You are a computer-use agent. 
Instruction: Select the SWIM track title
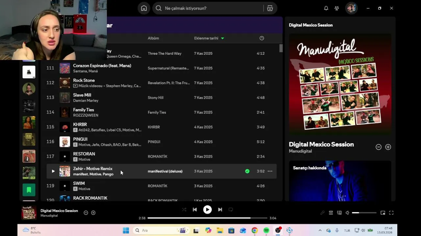pyautogui.click(x=79, y=184)
